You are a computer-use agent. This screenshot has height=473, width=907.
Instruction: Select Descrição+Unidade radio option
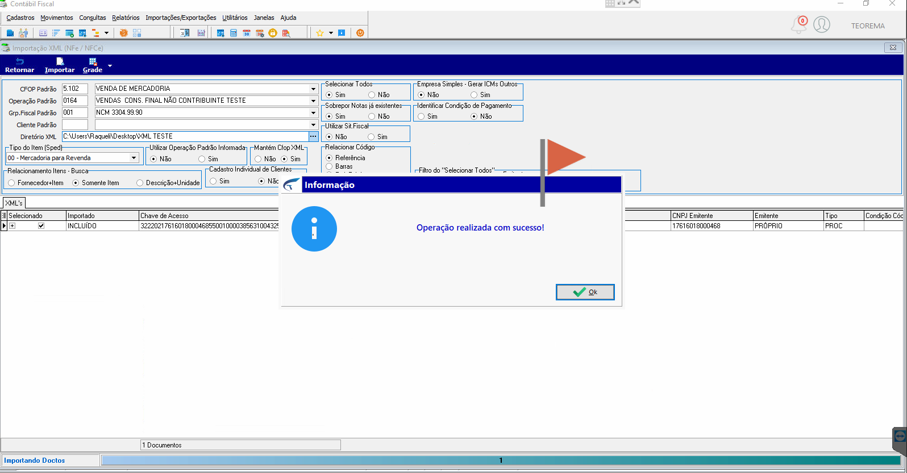click(x=140, y=183)
